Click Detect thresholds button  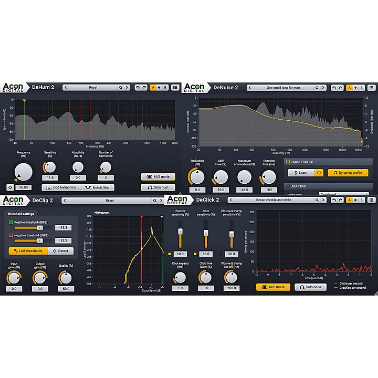pos(61,251)
